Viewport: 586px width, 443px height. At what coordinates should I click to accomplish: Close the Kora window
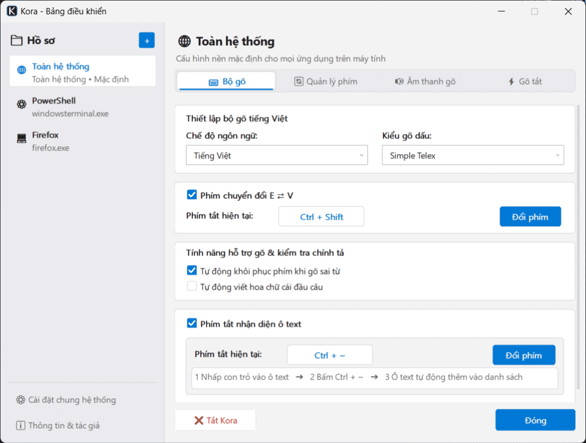(568, 11)
